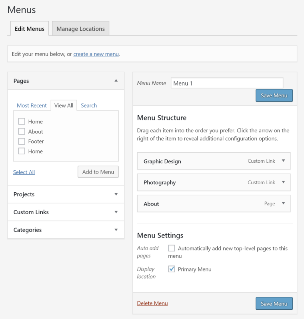This screenshot has height=319, width=304.
Task: Open About menu item options arrow
Action: coord(283,203)
